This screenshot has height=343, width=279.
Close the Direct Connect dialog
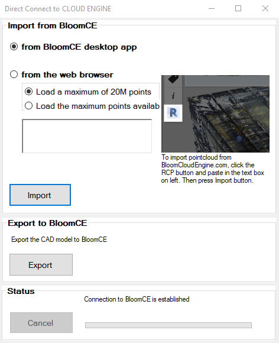tap(265, 8)
